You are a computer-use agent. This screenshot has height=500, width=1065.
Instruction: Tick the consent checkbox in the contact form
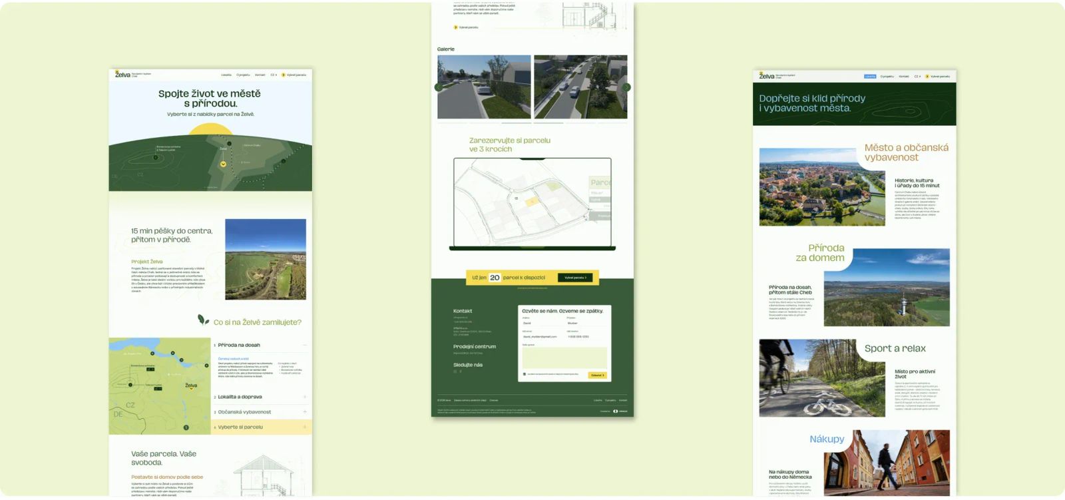click(525, 374)
